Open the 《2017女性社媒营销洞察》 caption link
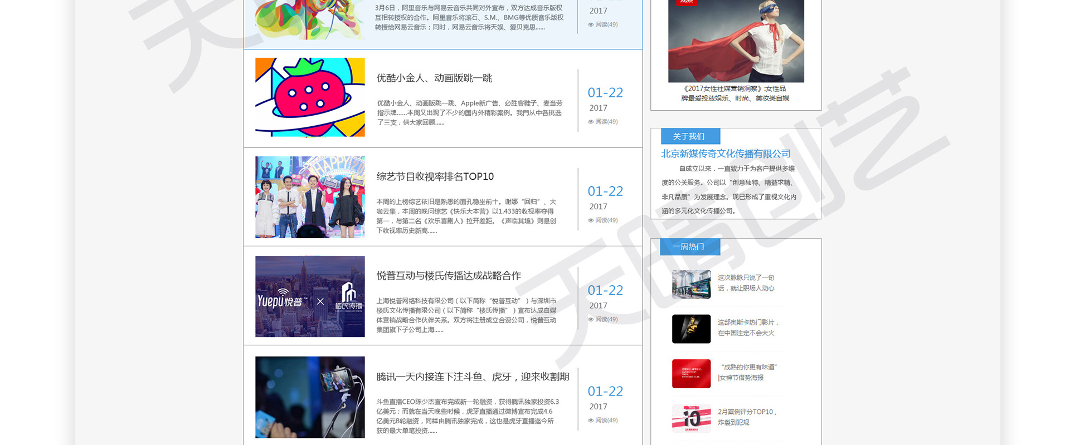Viewport: 1070px width, 445px height. pos(735,93)
